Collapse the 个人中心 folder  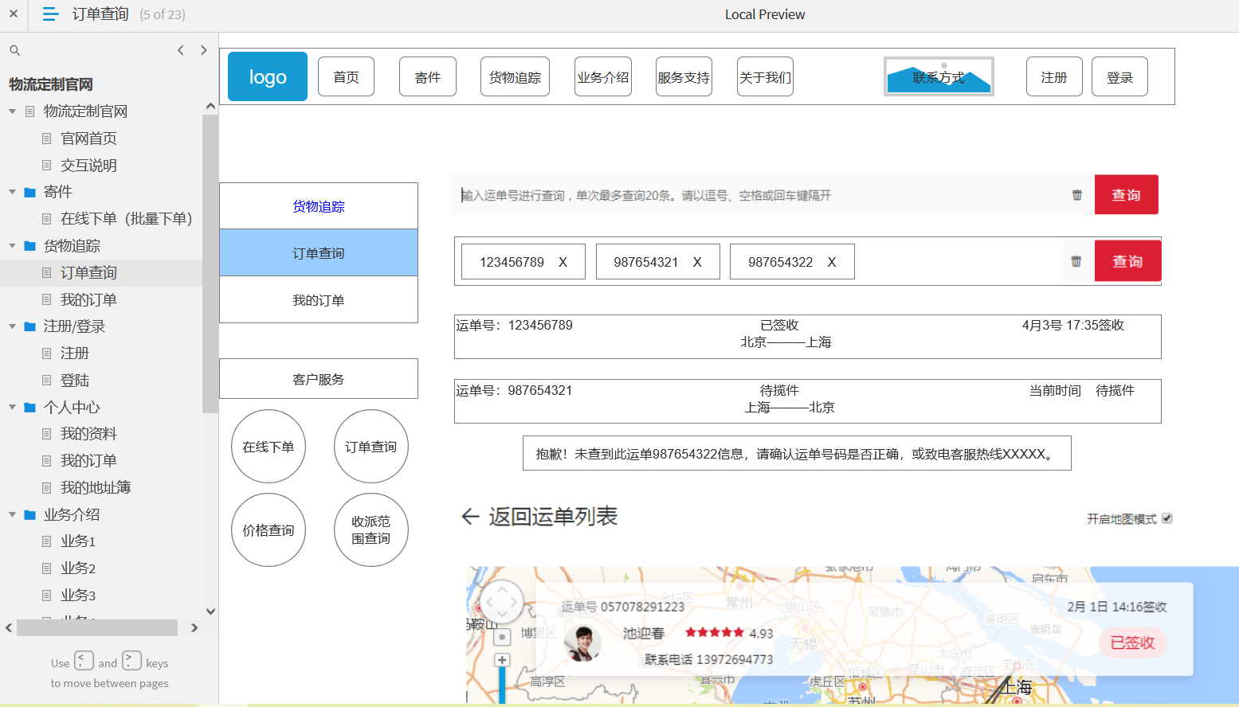point(12,407)
